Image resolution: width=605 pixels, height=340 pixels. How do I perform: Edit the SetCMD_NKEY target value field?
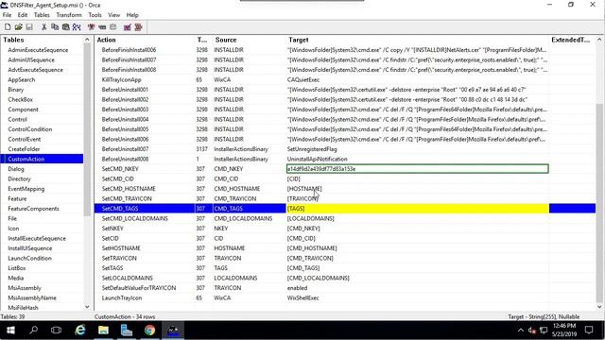click(x=417, y=169)
